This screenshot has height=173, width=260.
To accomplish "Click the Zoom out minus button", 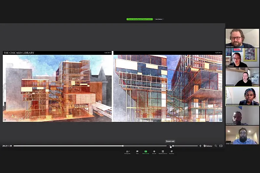I will coord(170,146).
